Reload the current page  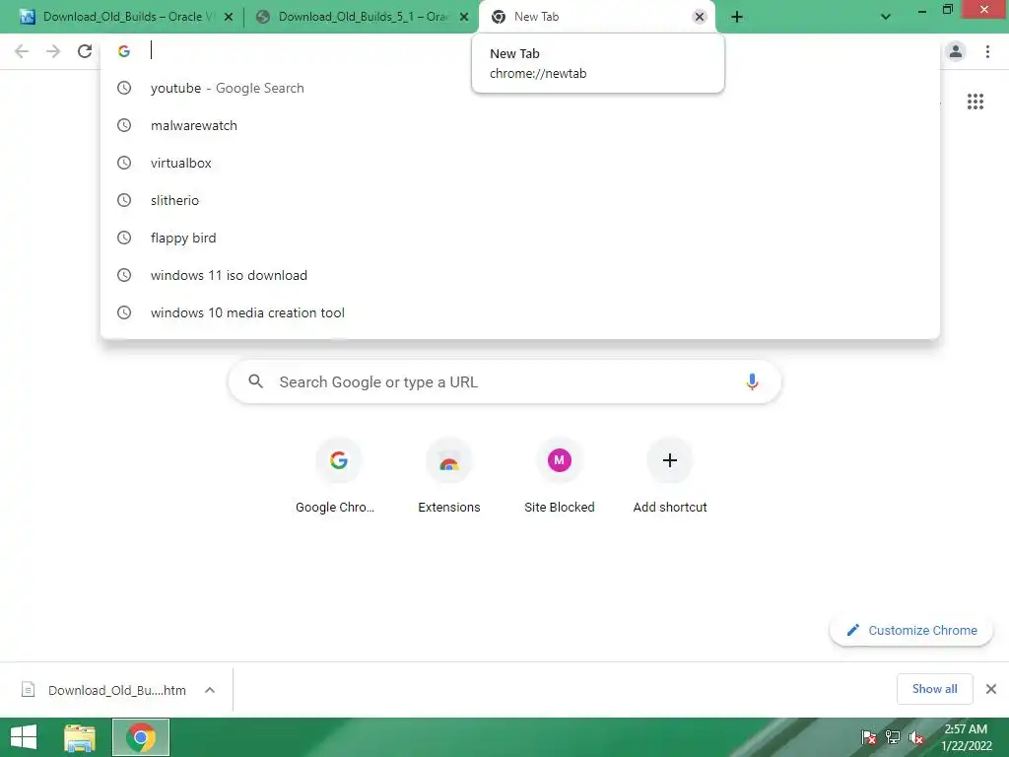pos(85,51)
